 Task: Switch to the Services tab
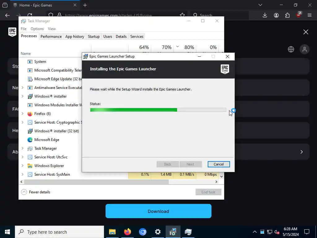click(137, 37)
